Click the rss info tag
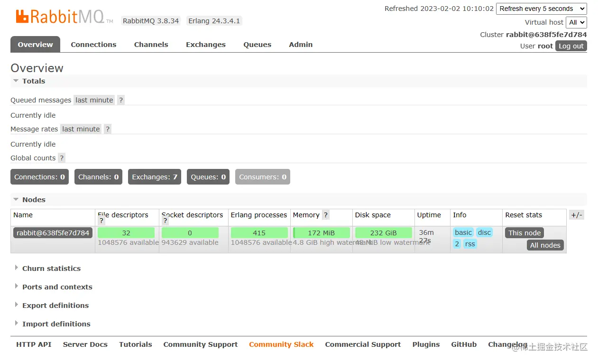The width and height of the screenshot is (598, 362). tap(469, 244)
